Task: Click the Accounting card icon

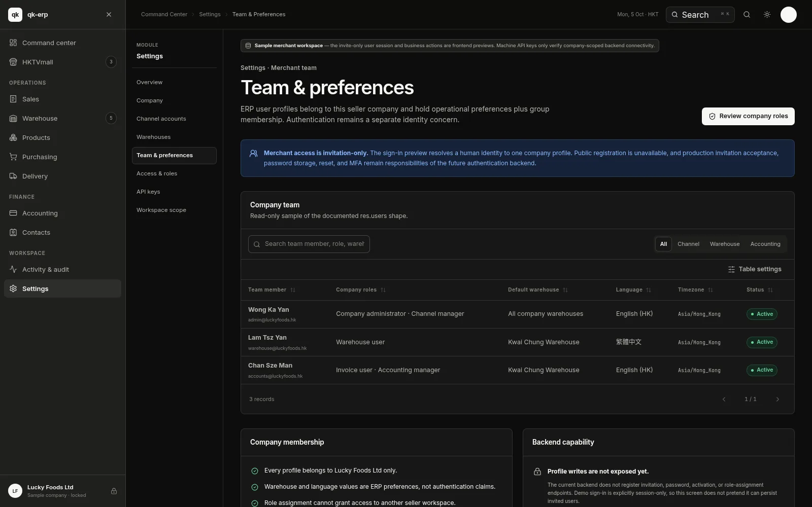Action: click(x=13, y=213)
